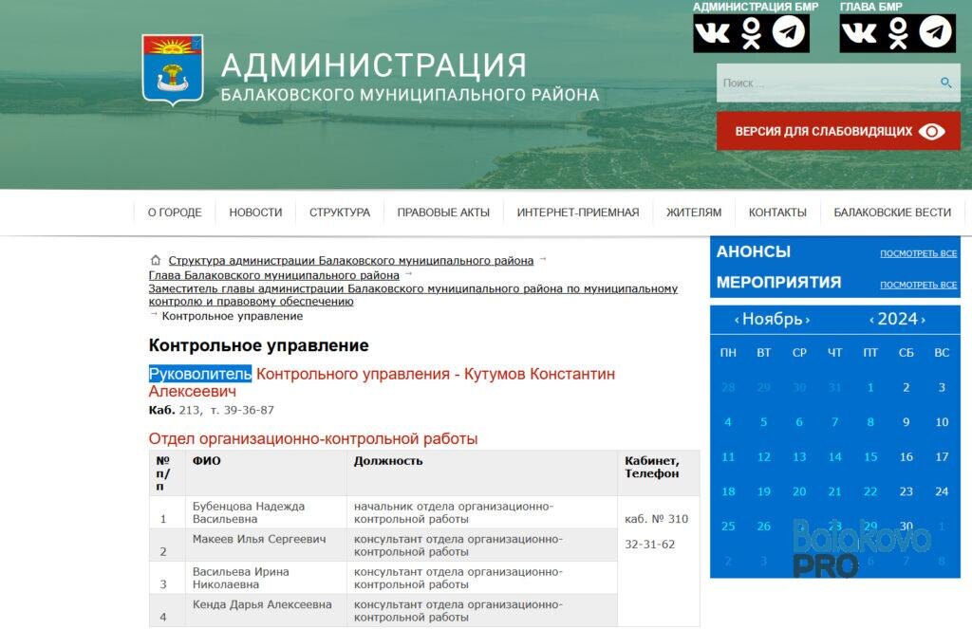This screenshot has width=972, height=629.
Task: Select November 10 in calendar
Action: 942,422
